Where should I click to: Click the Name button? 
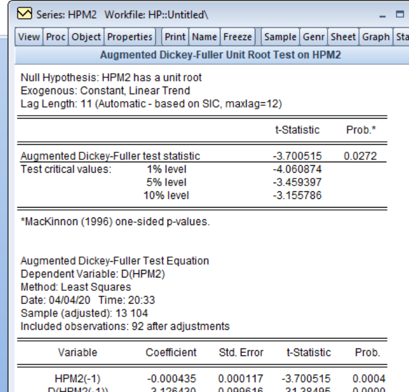pyautogui.click(x=204, y=37)
